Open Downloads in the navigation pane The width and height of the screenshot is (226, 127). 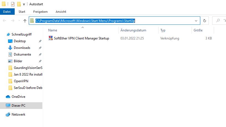(22, 48)
